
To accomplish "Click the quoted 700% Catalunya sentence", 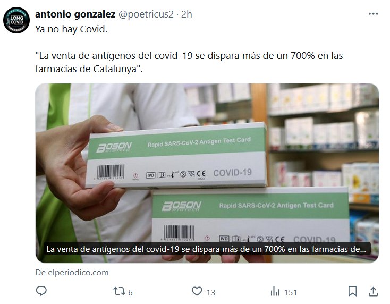I will pyautogui.click(x=189, y=62).
